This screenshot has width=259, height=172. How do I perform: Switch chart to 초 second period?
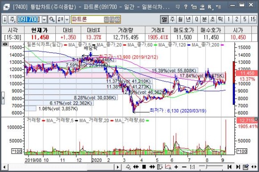tap(212, 19)
